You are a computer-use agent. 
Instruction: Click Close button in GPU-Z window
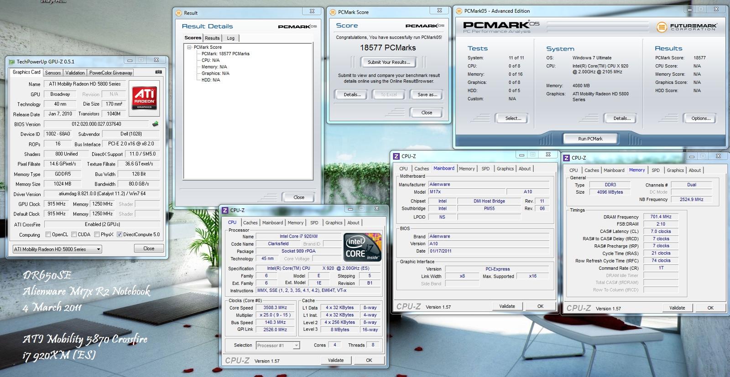click(149, 248)
